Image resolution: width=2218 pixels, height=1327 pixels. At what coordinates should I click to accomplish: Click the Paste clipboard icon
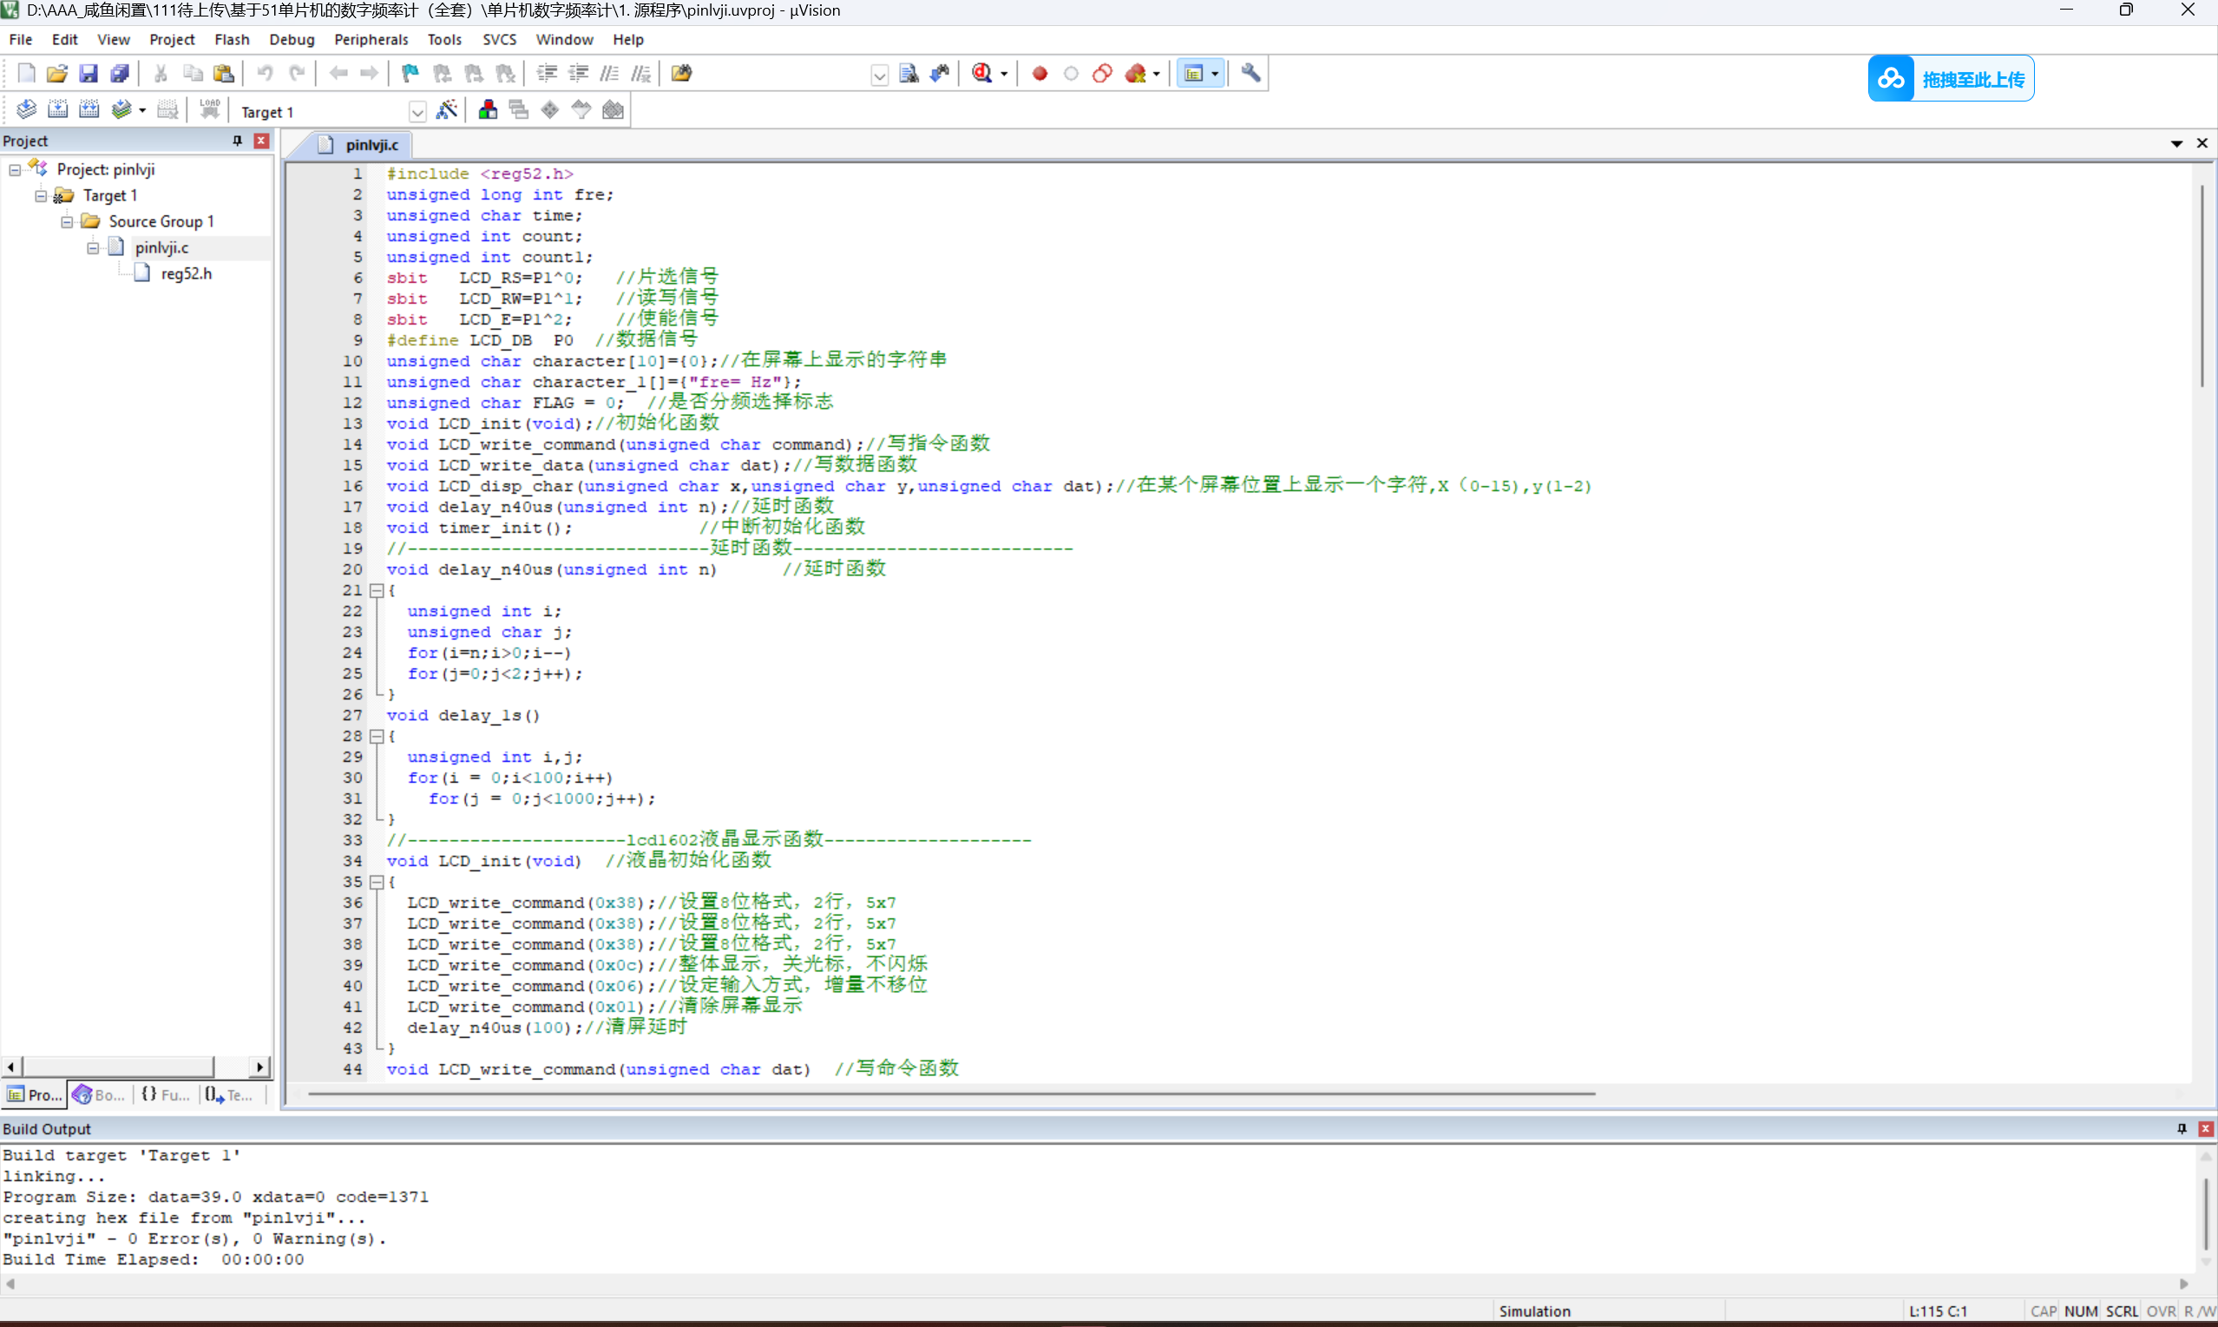224,73
